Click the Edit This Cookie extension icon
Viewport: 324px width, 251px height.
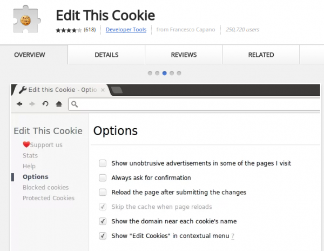coord(24,19)
